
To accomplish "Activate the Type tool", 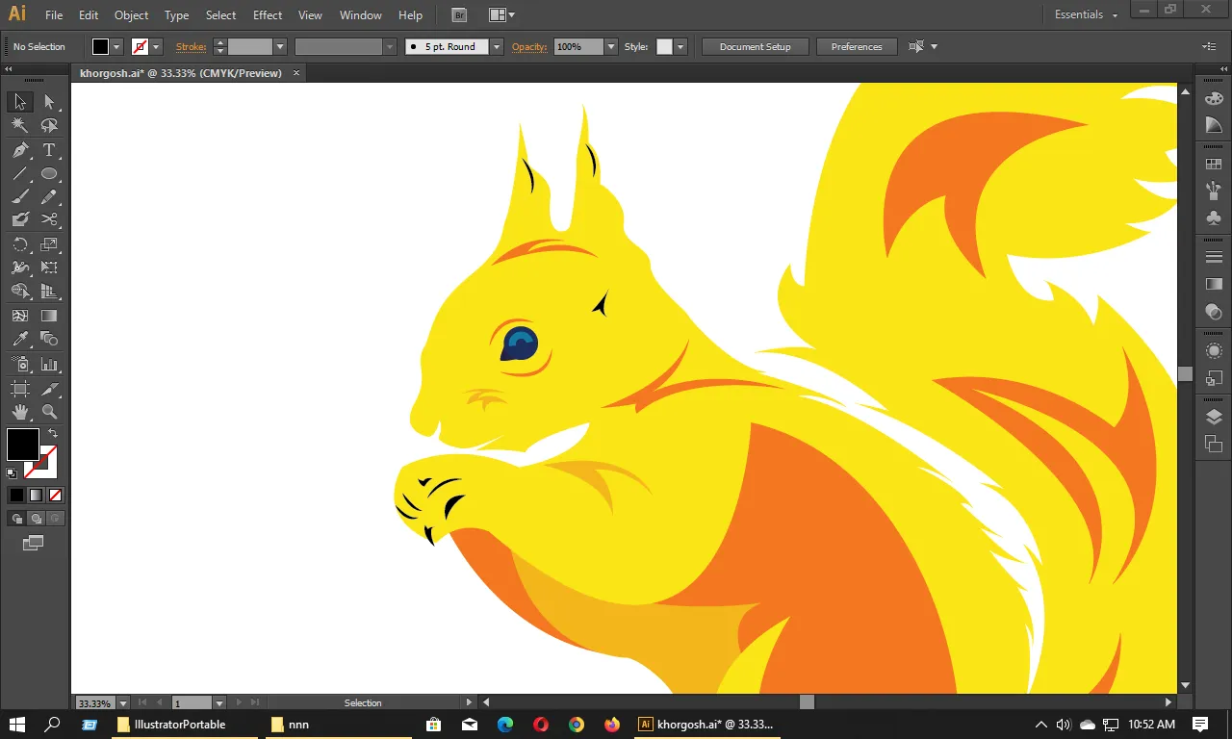I will (x=49, y=150).
